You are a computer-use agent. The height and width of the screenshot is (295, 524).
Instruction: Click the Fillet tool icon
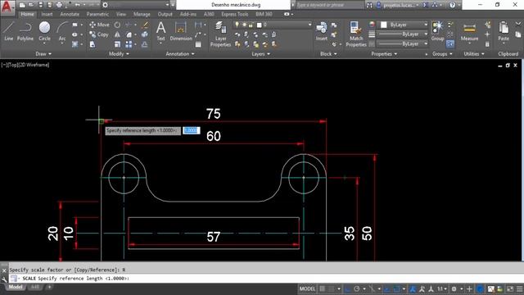129,34
